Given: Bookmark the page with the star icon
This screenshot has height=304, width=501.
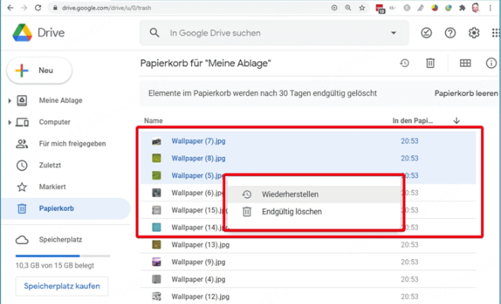Looking at the screenshot, I should tap(361, 8).
